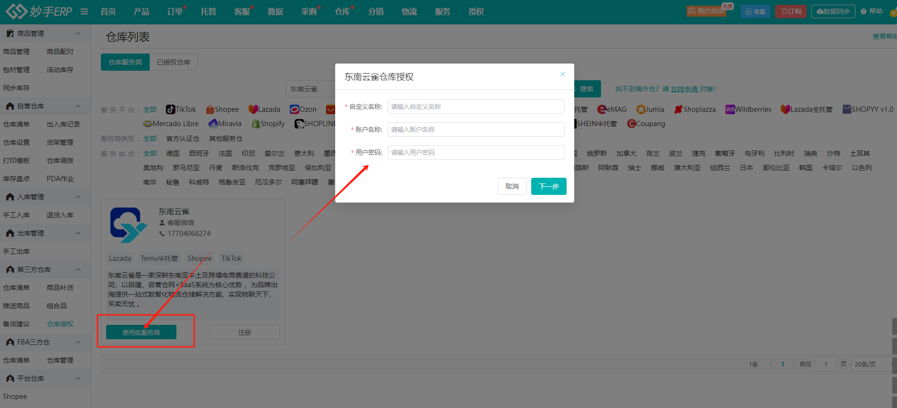Collapse the FBA三方仓 sidebar section

pos(78,342)
